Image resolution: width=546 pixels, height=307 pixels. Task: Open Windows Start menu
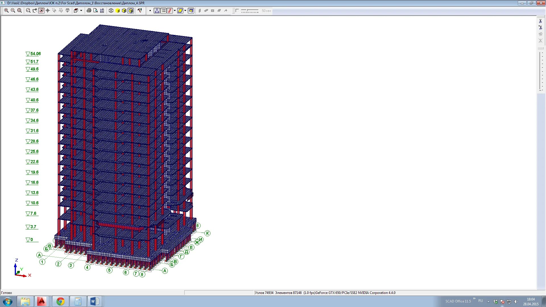pyautogui.click(x=7, y=301)
